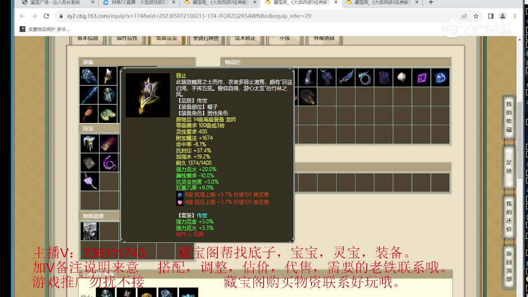Image resolution: width=528 pixels, height=297 pixels.
Task: Select the purple crystal cube inventory item
Action: pyautogui.click(x=421, y=78)
